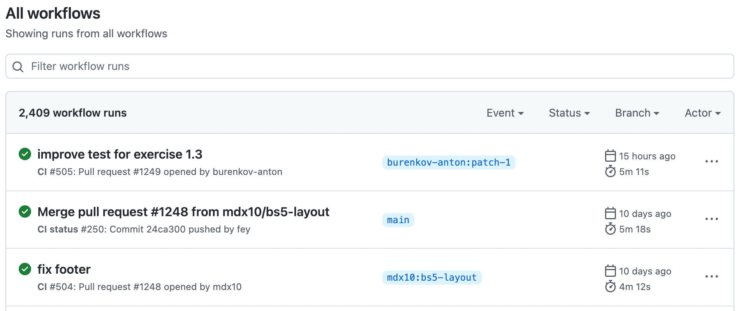This screenshot has height=311, width=739.
Task: Click the green check icon on the merge #1248 run
Action: coord(25,211)
